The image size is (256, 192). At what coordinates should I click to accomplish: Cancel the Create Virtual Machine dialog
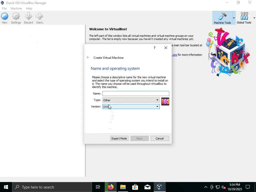click(x=160, y=138)
